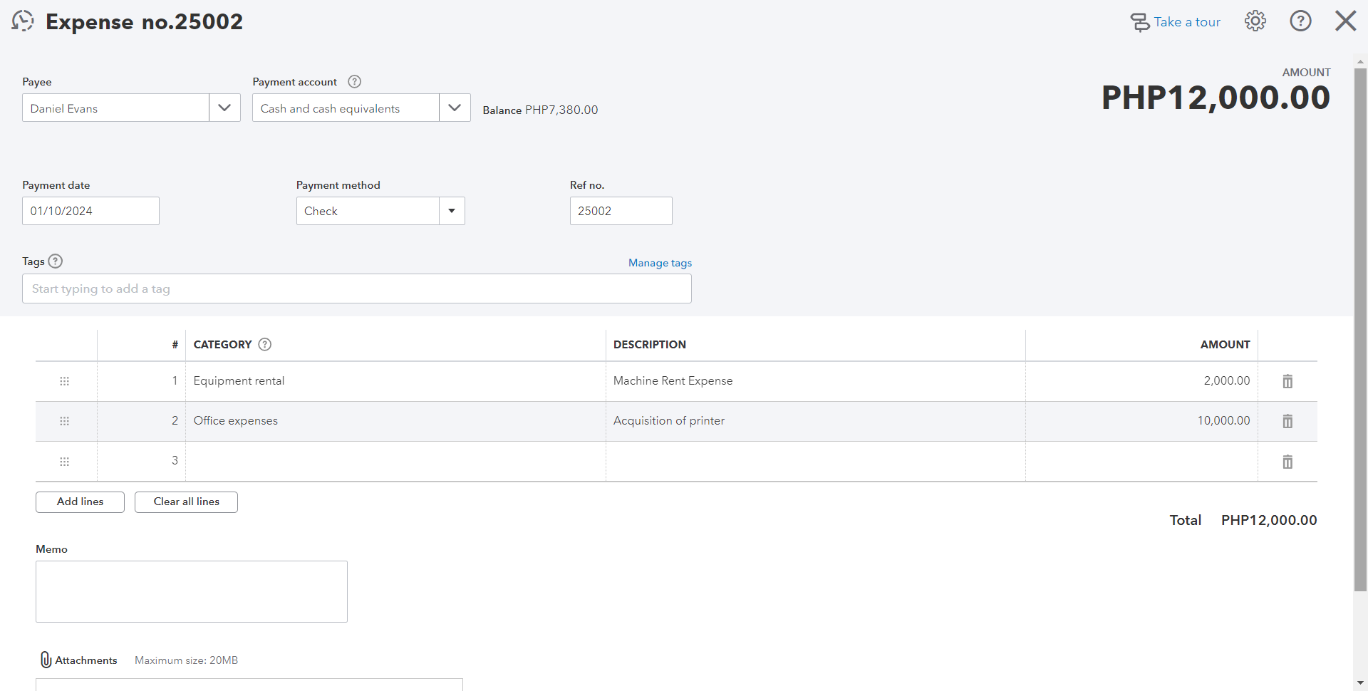Show Tags help tooltip icon
Screen dimensions: 1368x691
pos(56,261)
